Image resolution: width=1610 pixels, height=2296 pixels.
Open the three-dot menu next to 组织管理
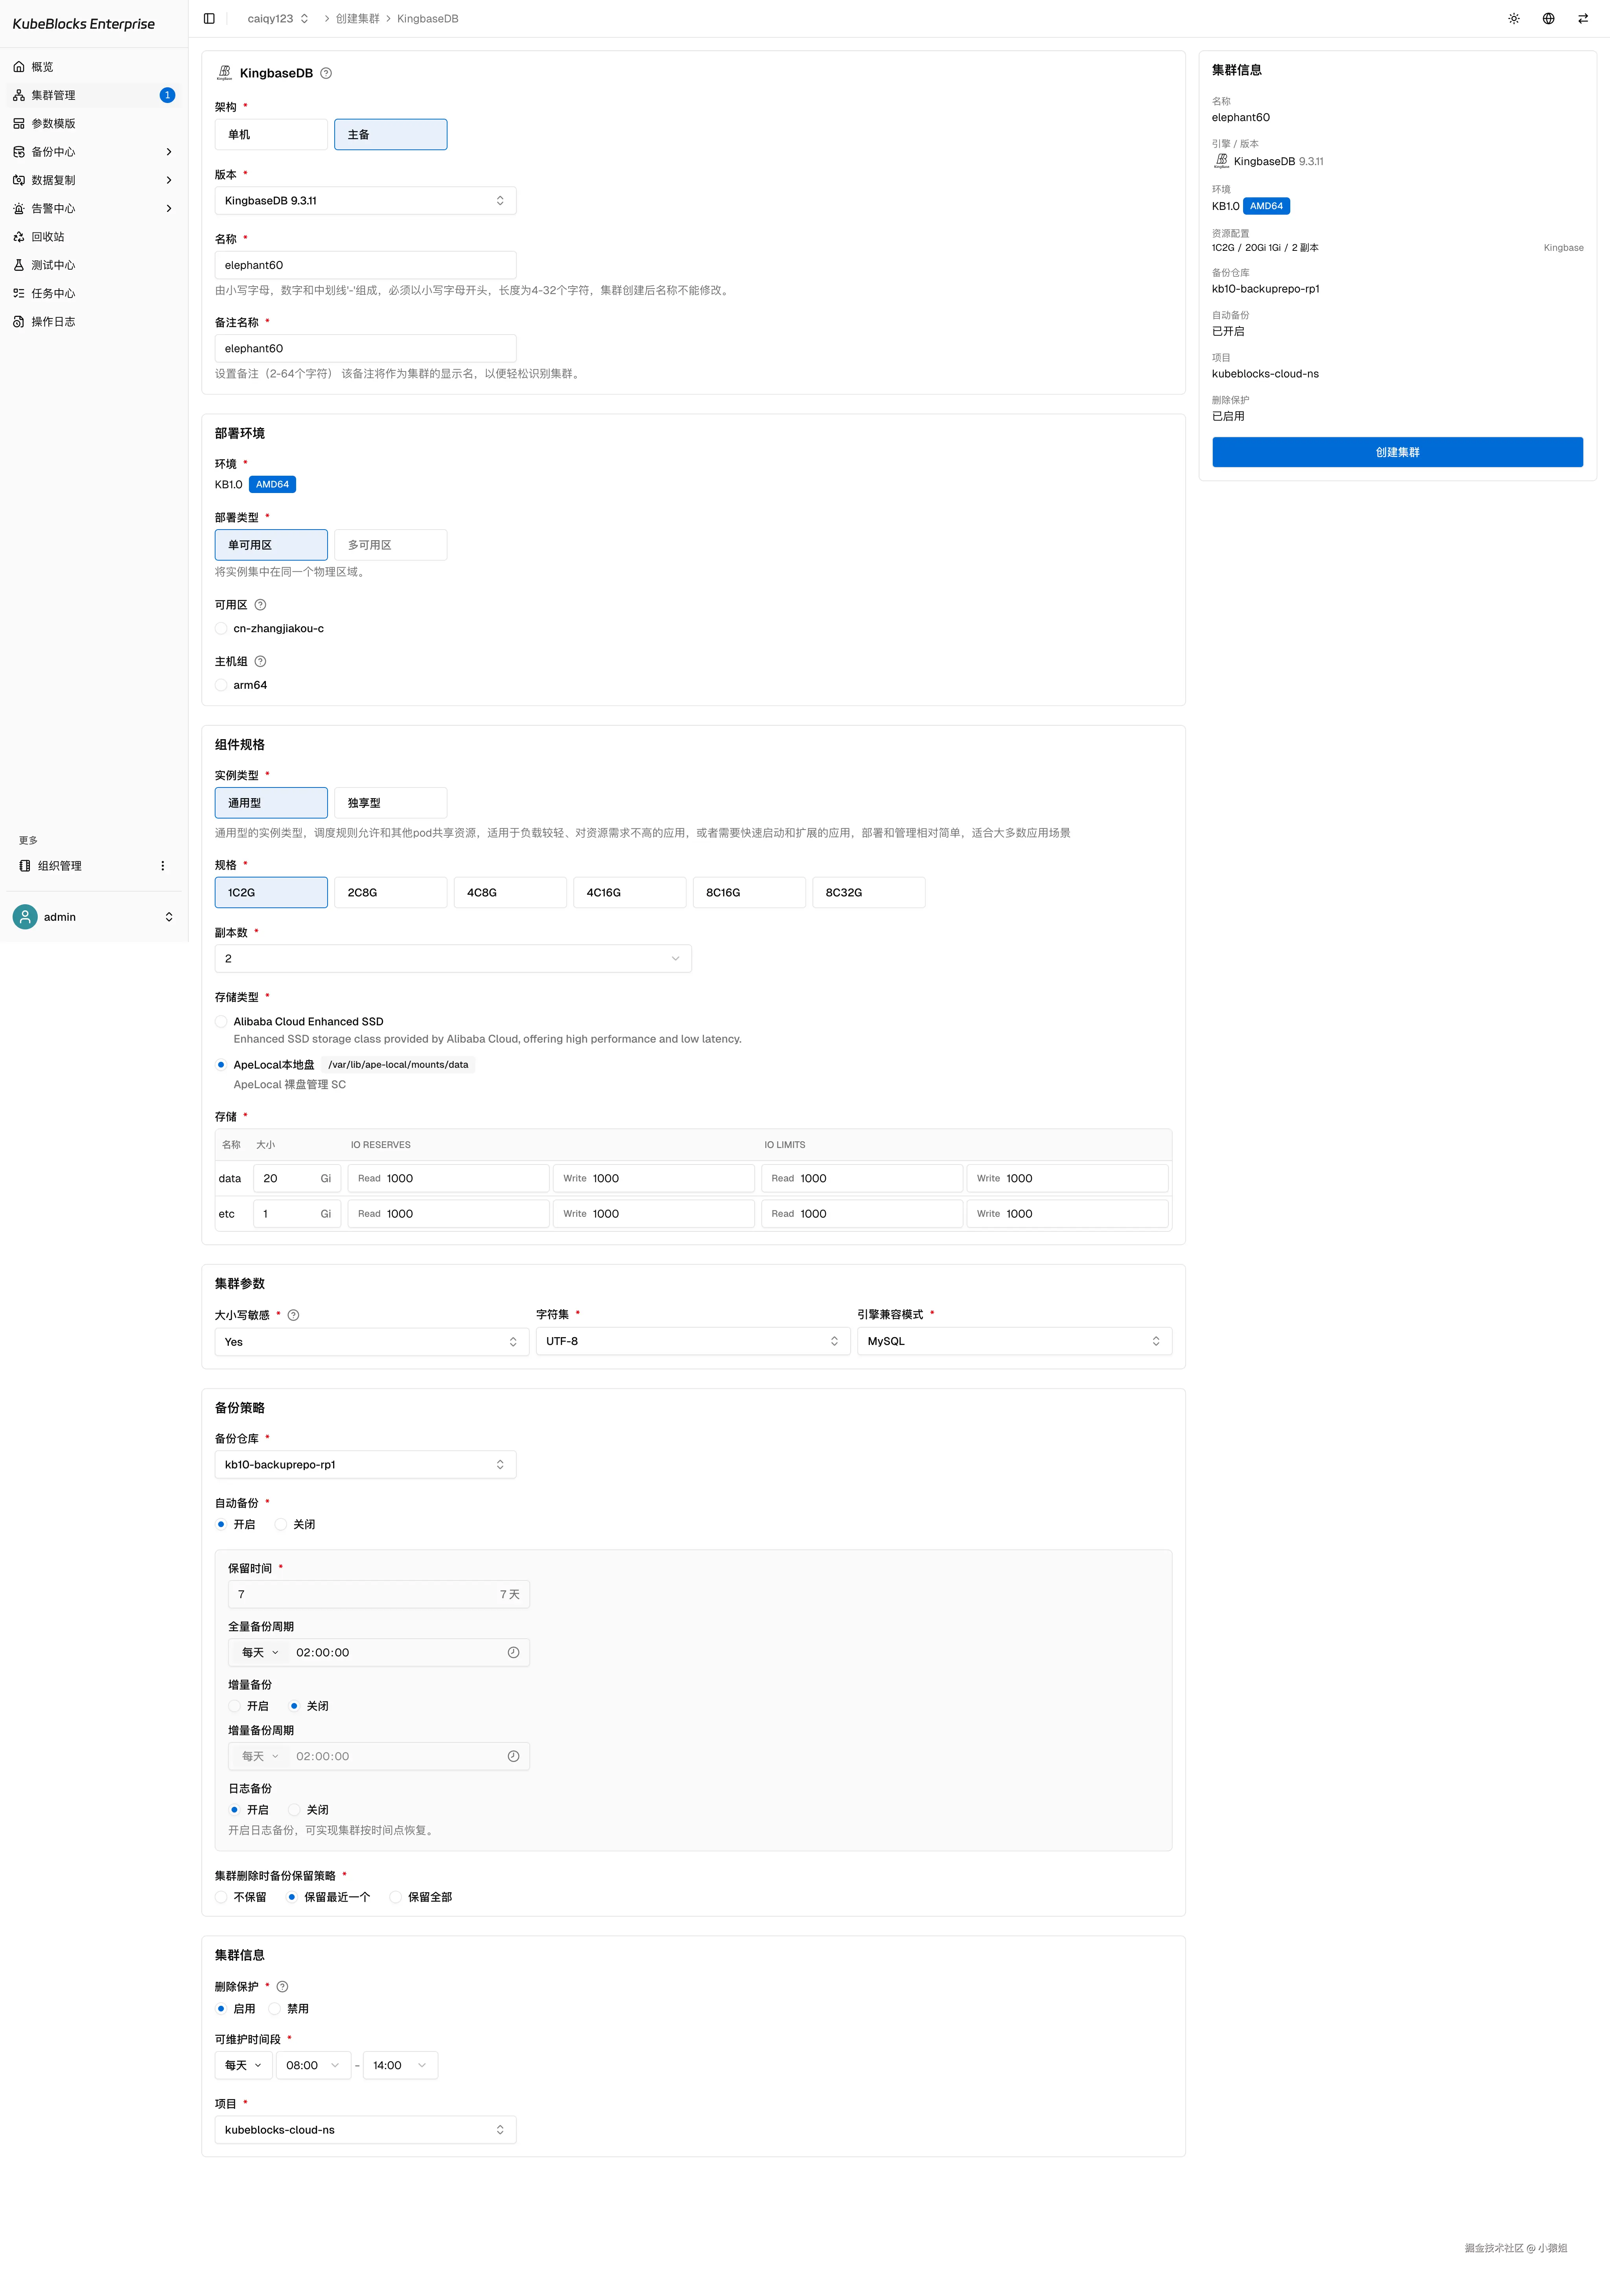[x=163, y=866]
